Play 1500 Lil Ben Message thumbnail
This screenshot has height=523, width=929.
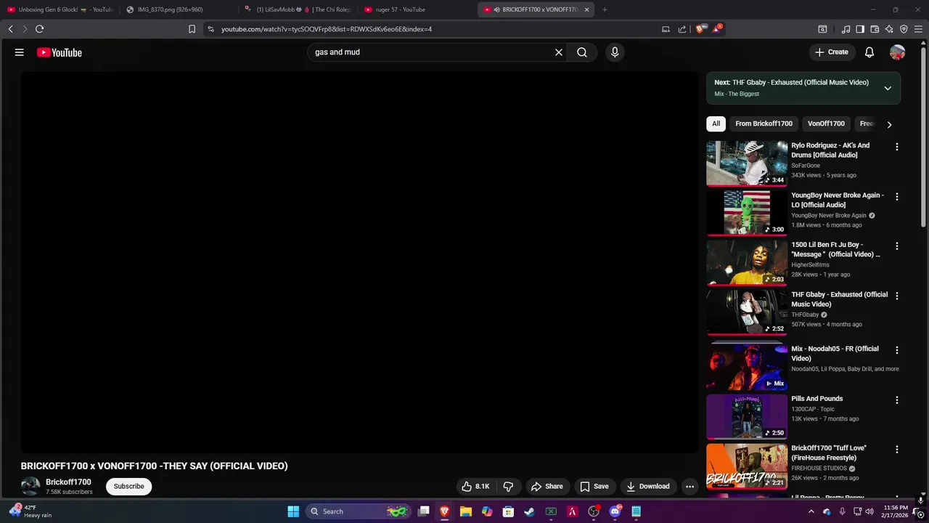click(x=747, y=262)
